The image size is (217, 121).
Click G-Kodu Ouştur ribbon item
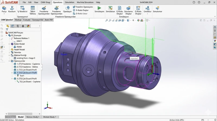81,10
